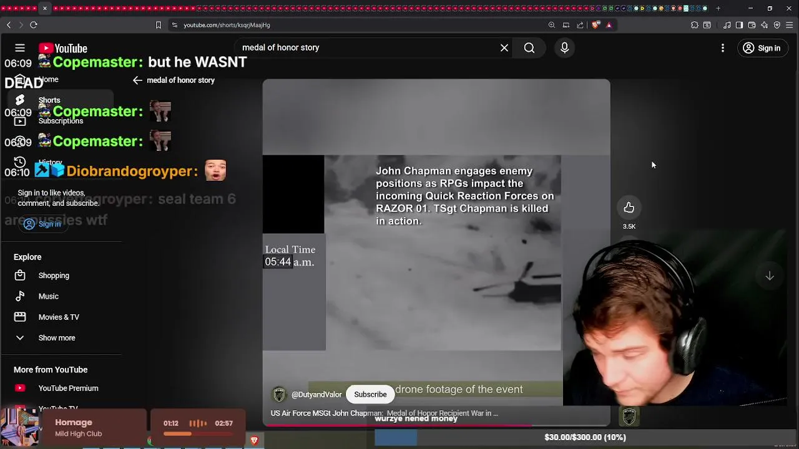Screen dimensions: 799x449
Task: Click the Homage album art thumbnail
Action: coord(20,427)
